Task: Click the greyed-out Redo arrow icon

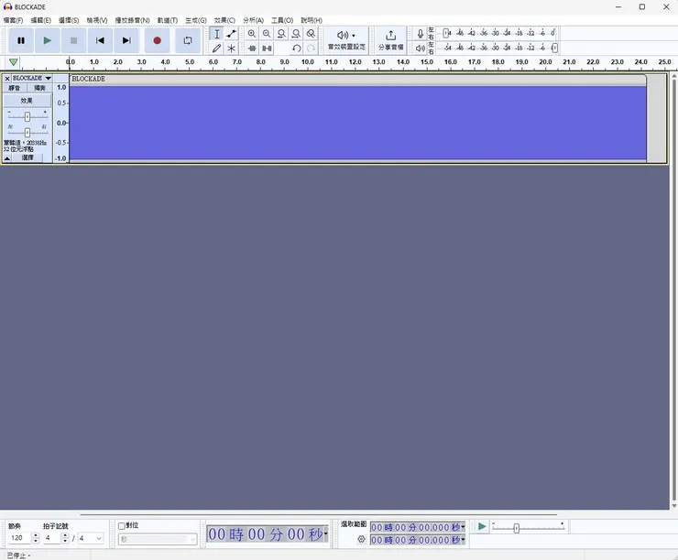Action: [x=311, y=48]
